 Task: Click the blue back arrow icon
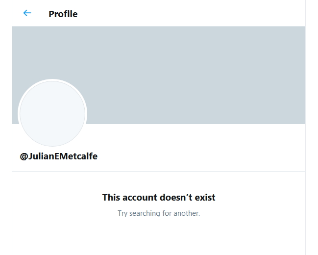tap(27, 13)
